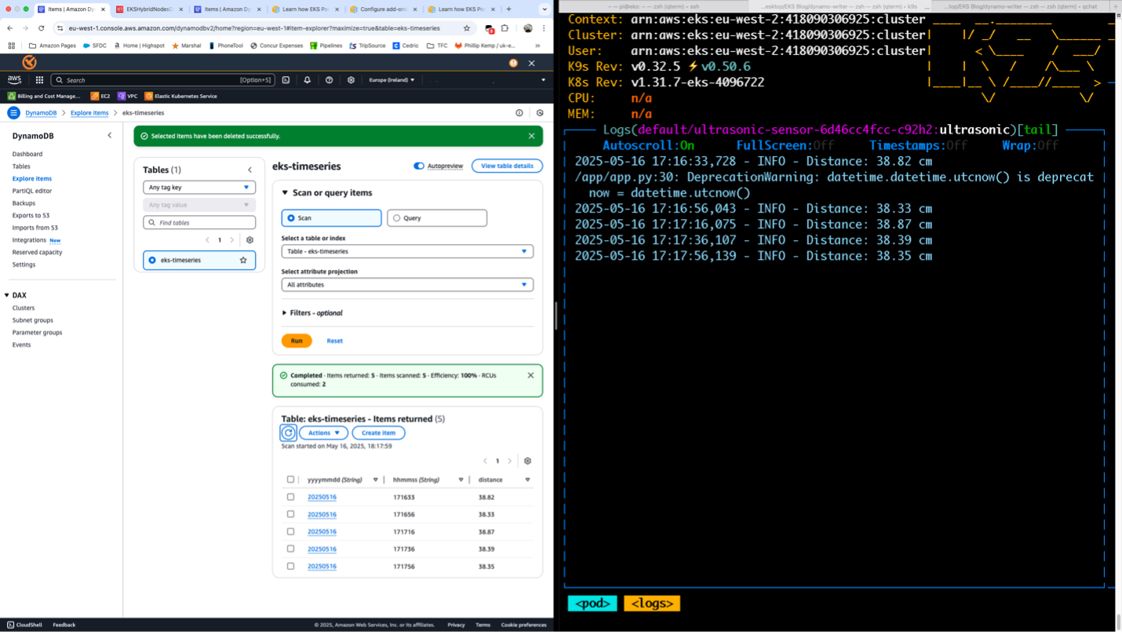The image size is (1122, 635).
Task: Open the Select attribute projection dropdown
Action: pyautogui.click(x=407, y=285)
